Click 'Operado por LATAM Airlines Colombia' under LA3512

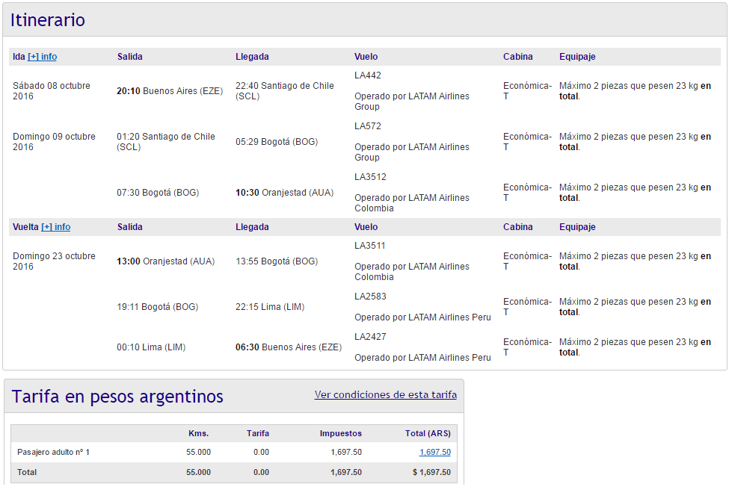pos(412,203)
